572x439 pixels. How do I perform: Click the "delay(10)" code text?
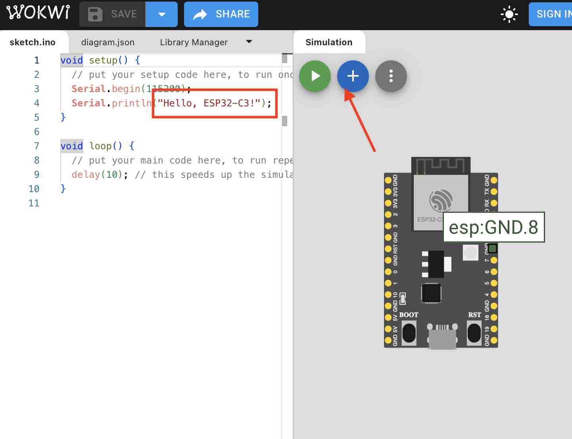pyautogui.click(x=97, y=175)
